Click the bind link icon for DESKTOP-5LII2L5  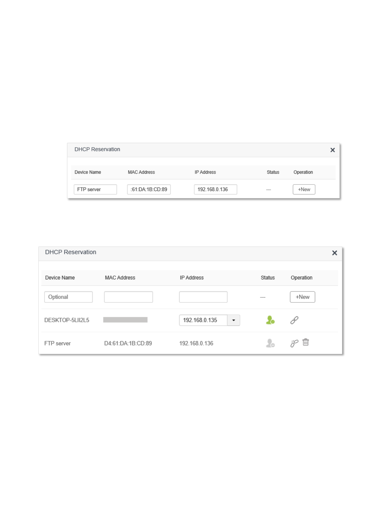pos(294,320)
